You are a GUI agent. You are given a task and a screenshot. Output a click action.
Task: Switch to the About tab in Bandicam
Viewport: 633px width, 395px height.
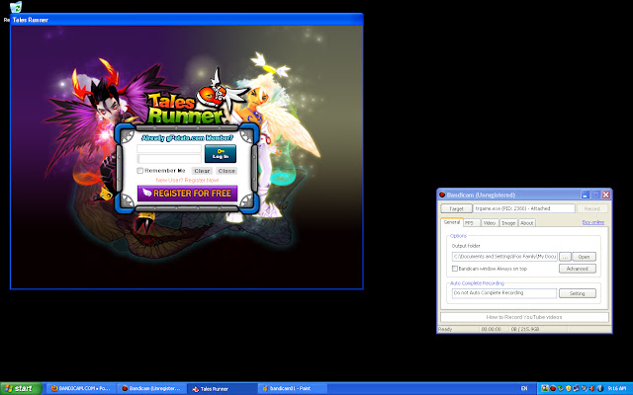tap(527, 223)
